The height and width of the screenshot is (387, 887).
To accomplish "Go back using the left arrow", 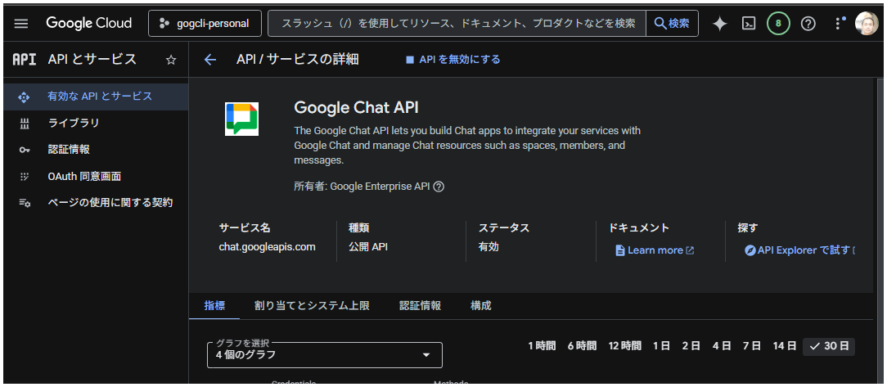I will pos(210,60).
